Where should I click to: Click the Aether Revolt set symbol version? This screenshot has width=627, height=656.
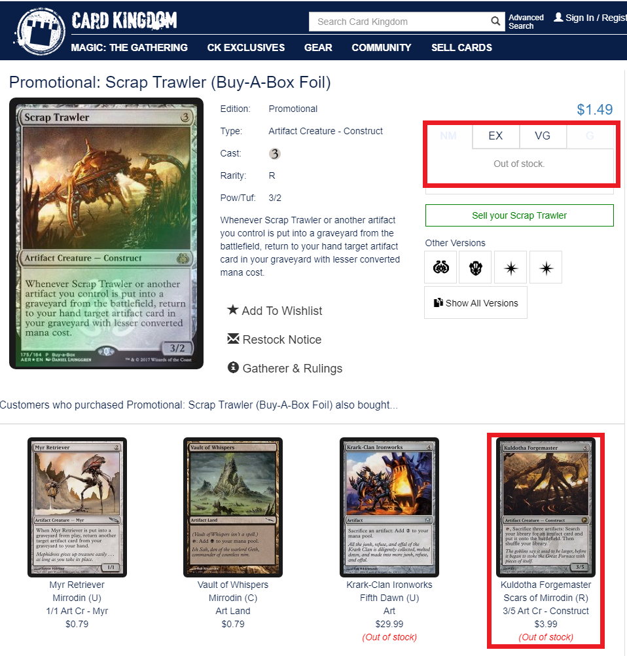point(441,267)
